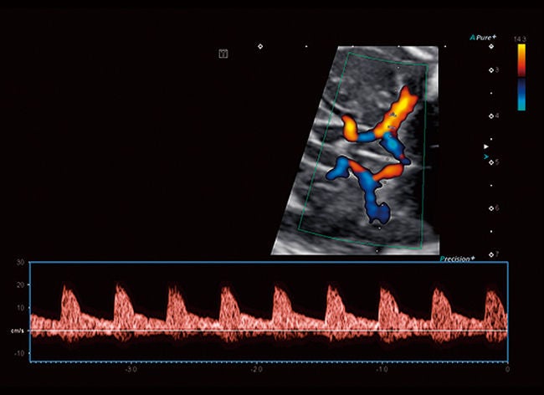The image size is (544, 395).
Task: Click the depth marker diamond labeled 5
Action: pyautogui.click(x=491, y=162)
